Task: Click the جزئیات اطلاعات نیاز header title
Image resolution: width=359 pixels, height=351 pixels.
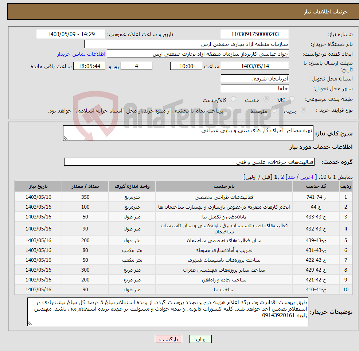Action: 326,11
